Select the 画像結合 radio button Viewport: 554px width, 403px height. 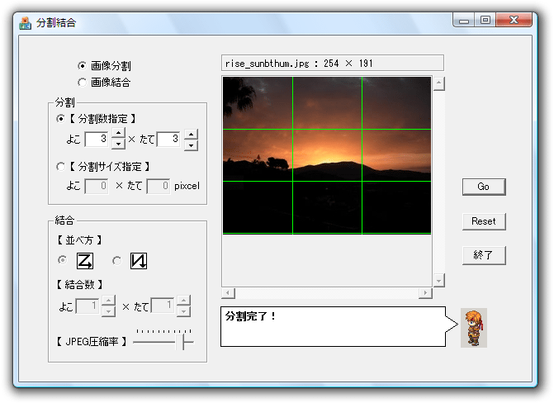[x=82, y=83]
